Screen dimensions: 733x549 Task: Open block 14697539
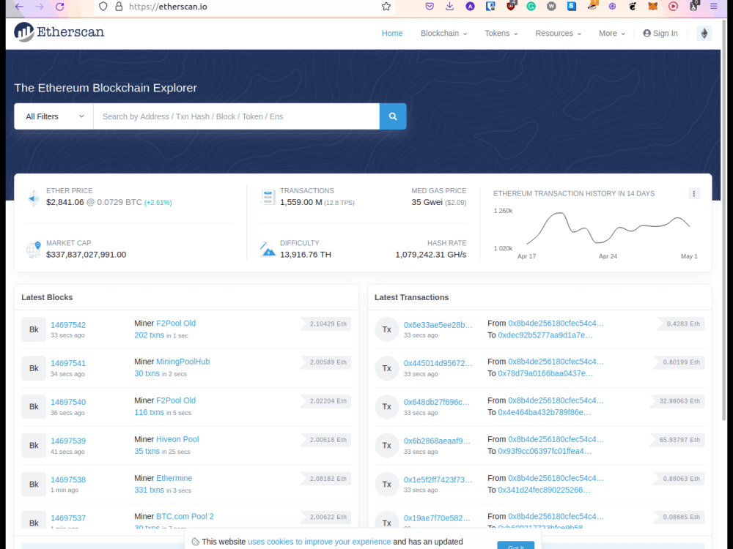pos(68,441)
